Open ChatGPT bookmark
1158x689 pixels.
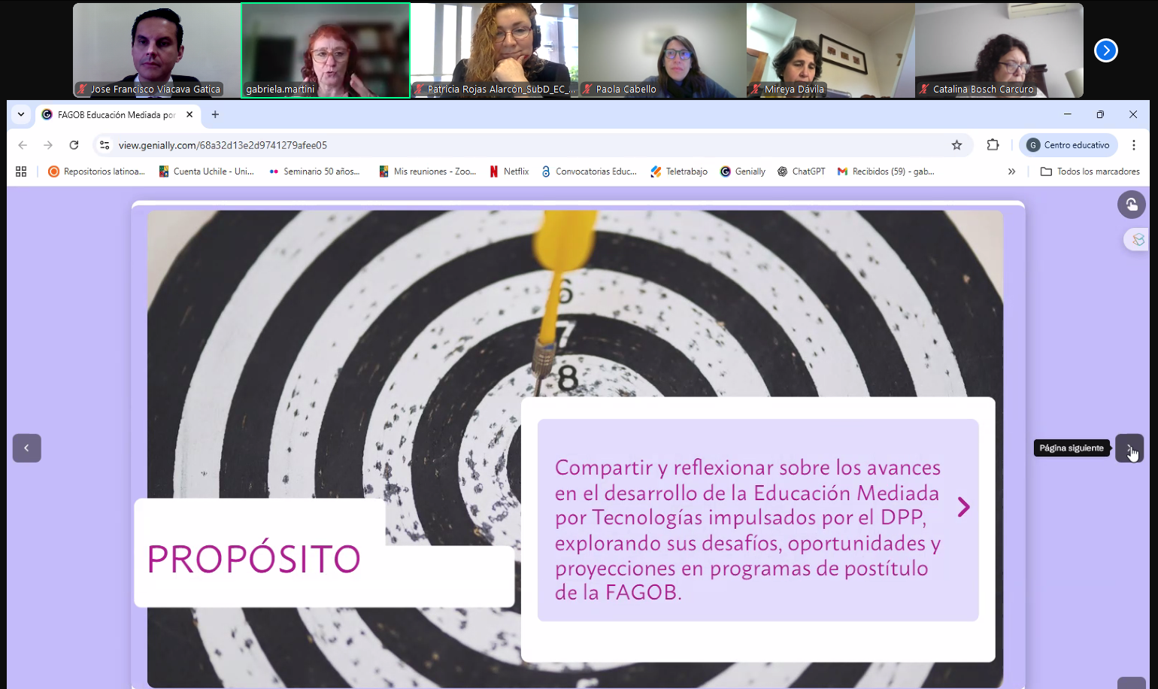(x=801, y=171)
